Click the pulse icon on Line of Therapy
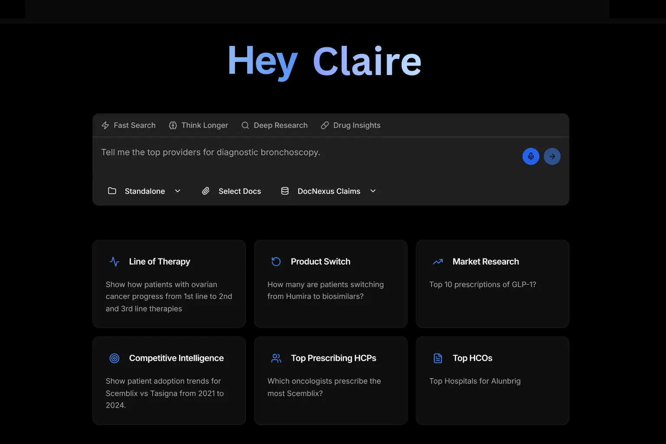Screen dimensions: 666x444 click(114, 261)
